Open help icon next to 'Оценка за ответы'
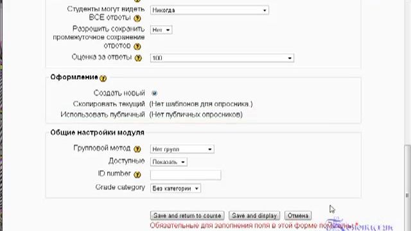Screen dimensions: 411x231 pos(138,58)
